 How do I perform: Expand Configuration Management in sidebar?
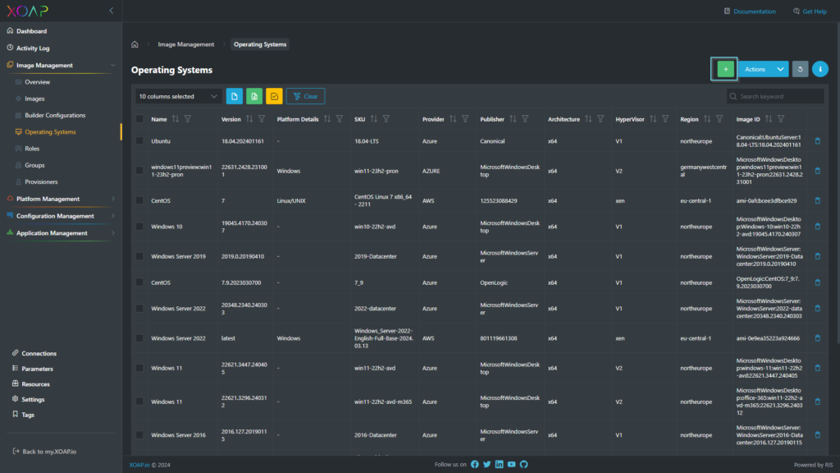[x=112, y=216]
